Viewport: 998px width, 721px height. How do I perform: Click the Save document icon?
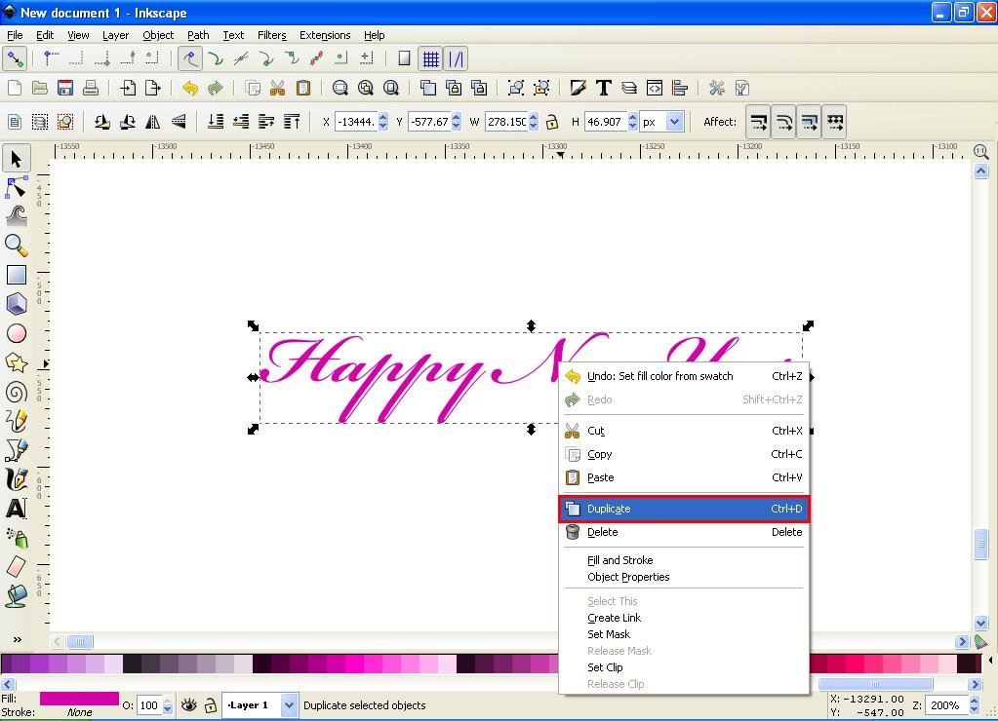point(65,88)
